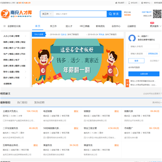Expand the 法律|教育|翻译|出版 category row

(15, 66)
